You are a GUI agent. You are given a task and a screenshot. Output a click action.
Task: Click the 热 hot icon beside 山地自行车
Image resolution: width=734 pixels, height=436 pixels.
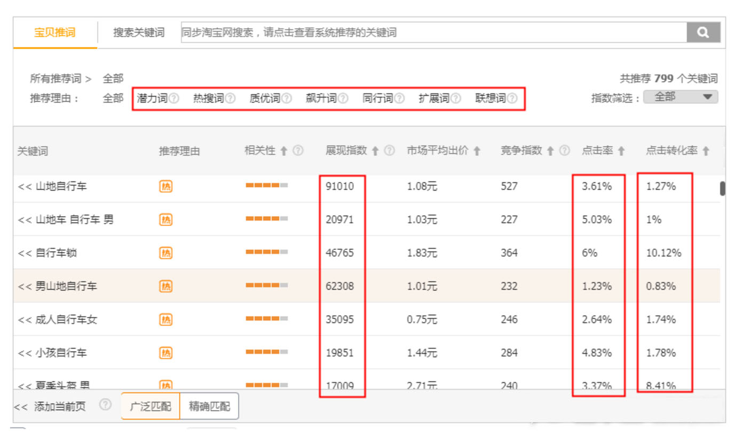pos(165,186)
